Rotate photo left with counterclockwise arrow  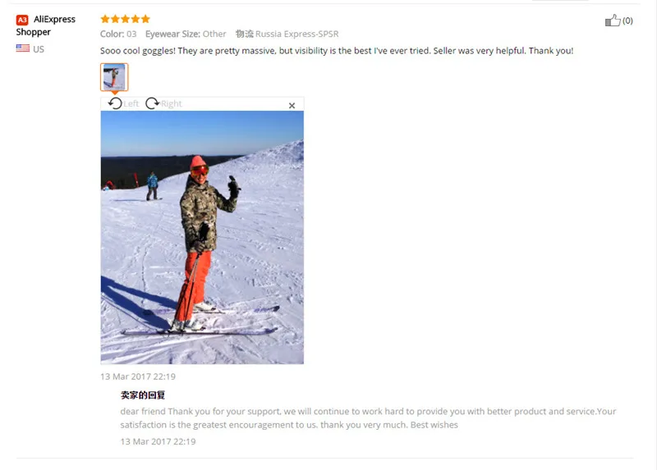[x=115, y=103]
